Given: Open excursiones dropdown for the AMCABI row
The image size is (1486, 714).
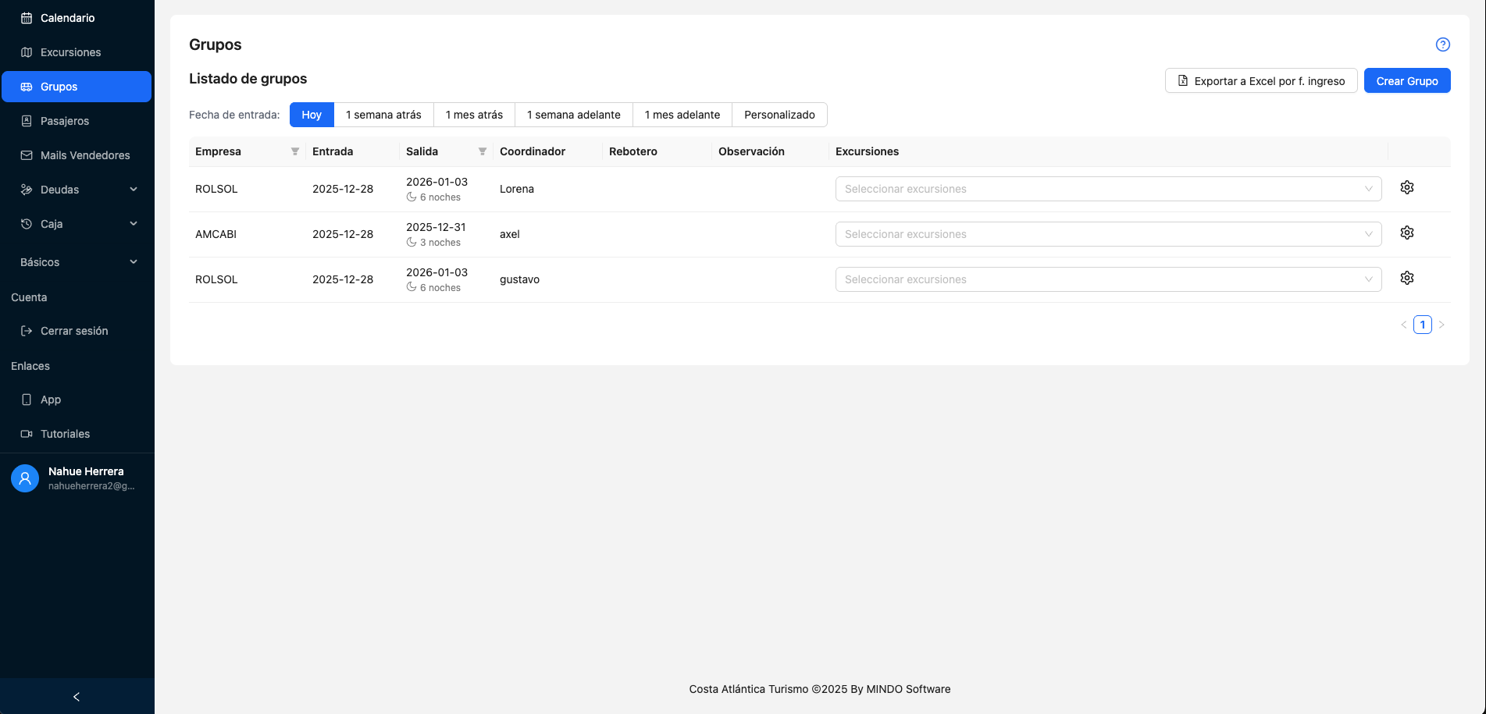Looking at the screenshot, I should (1107, 234).
